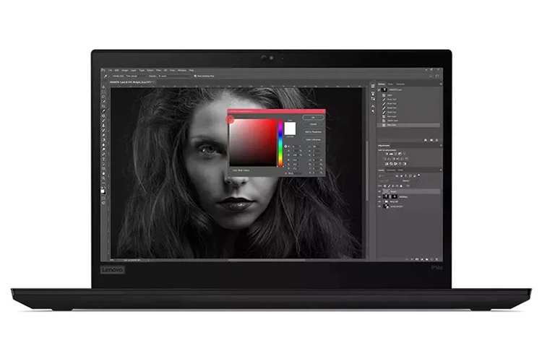Select the Brush tool in toolbar
The width and height of the screenshot is (542, 361).
[103, 121]
